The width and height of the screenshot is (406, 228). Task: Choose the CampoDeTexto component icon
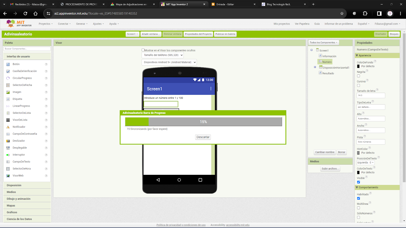pos(8,162)
